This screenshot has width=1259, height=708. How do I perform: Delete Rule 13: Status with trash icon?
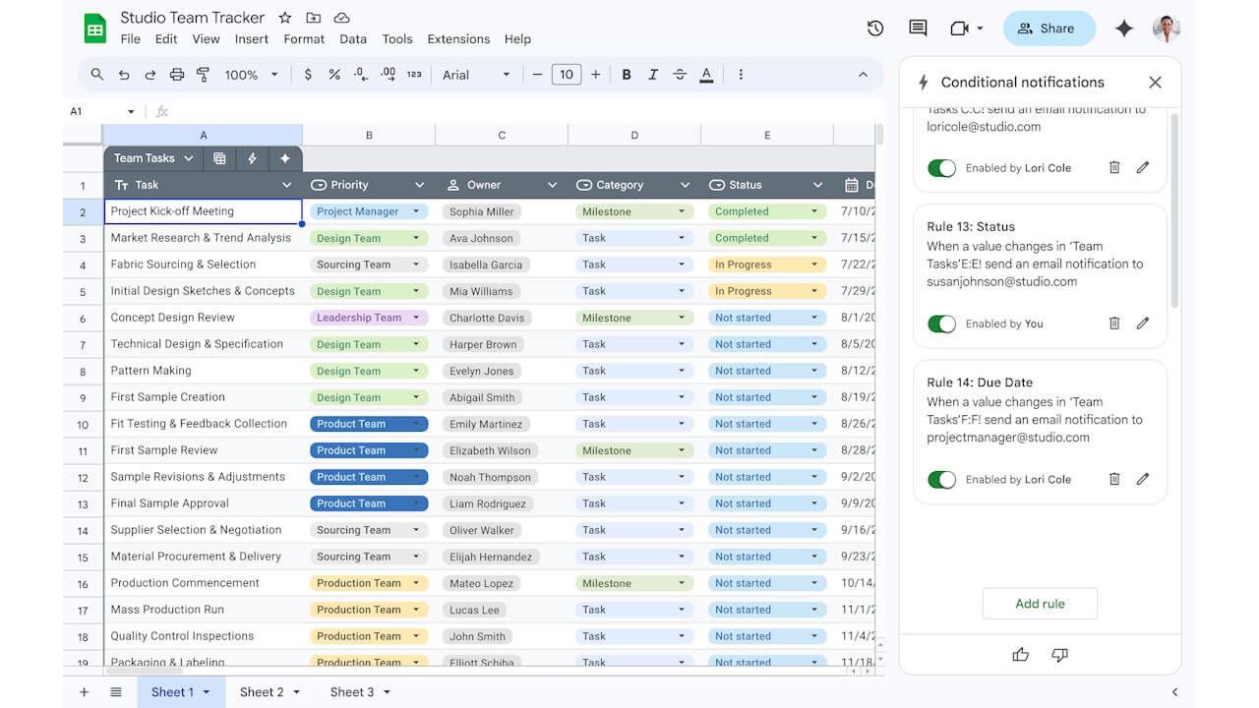(1114, 324)
